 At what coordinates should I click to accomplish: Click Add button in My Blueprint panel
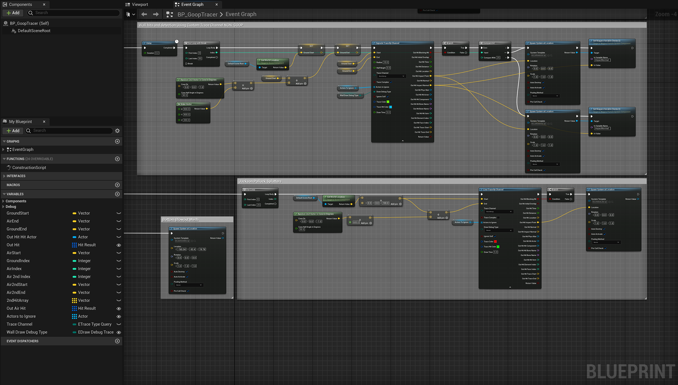click(x=13, y=131)
